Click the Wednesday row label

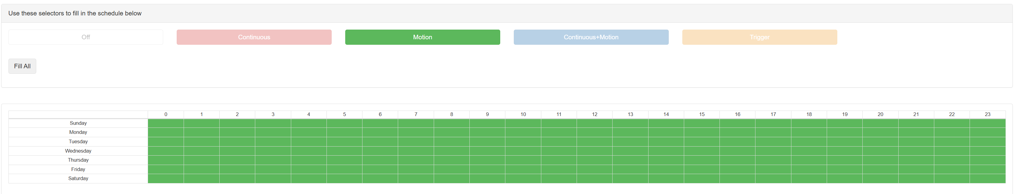coord(78,151)
